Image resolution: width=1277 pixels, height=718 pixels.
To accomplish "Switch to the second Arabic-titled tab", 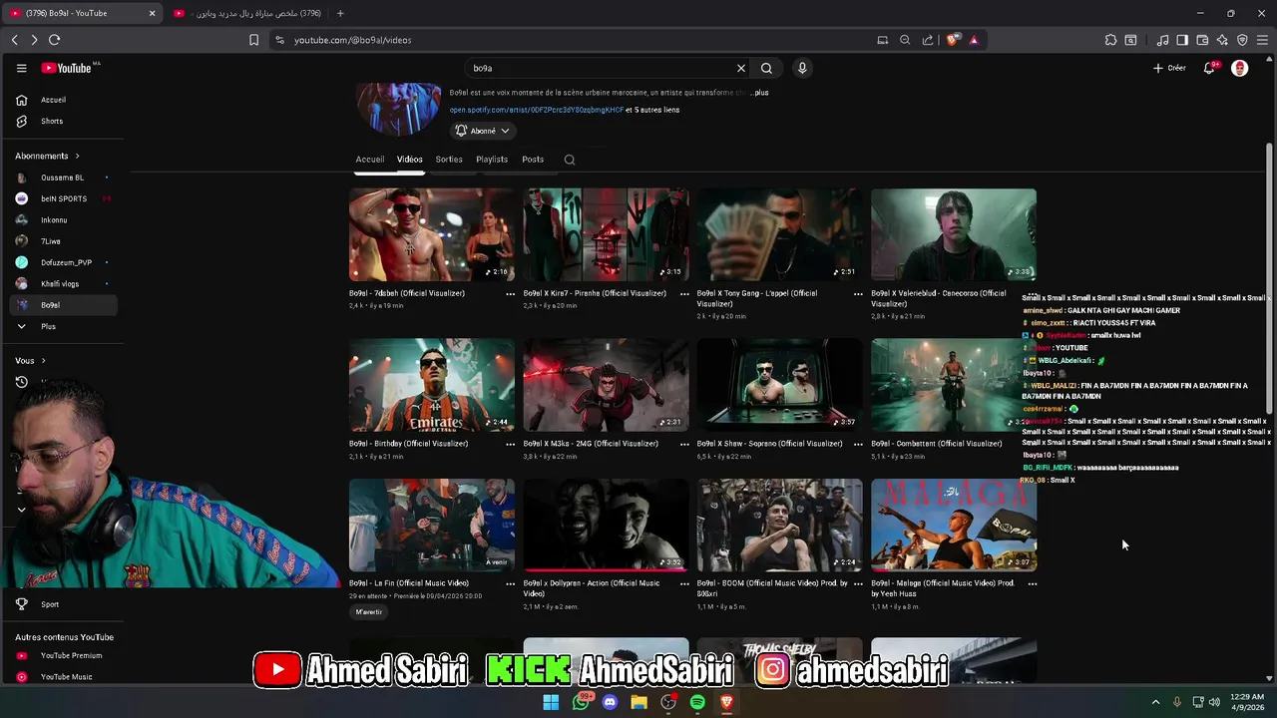I will click(247, 13).
